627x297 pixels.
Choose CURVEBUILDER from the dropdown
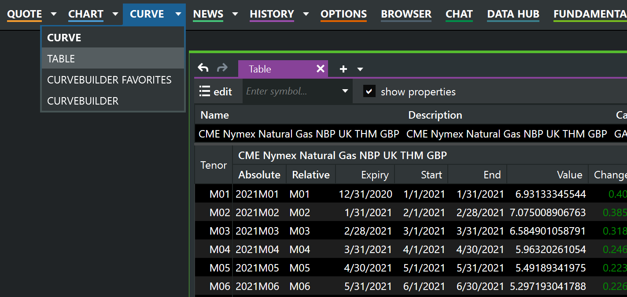click(113, 101)
